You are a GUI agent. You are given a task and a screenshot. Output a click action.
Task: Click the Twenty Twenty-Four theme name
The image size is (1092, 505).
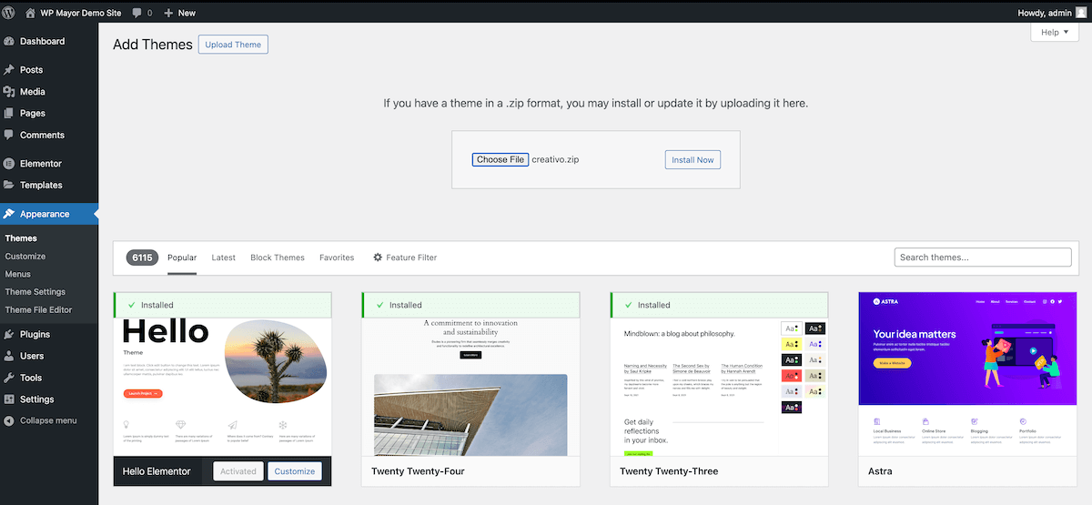tap(418, 471)
